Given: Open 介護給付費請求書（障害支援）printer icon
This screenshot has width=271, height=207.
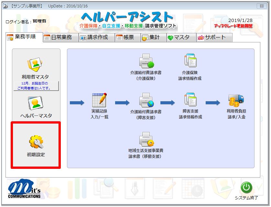Looking at the screenshot, I should click(146, 101).
